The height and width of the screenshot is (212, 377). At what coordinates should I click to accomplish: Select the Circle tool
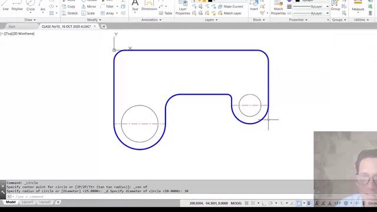pos(31,6)
